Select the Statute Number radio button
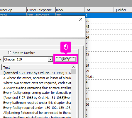Screen dimensions: 132x118 tap(10, 53)
